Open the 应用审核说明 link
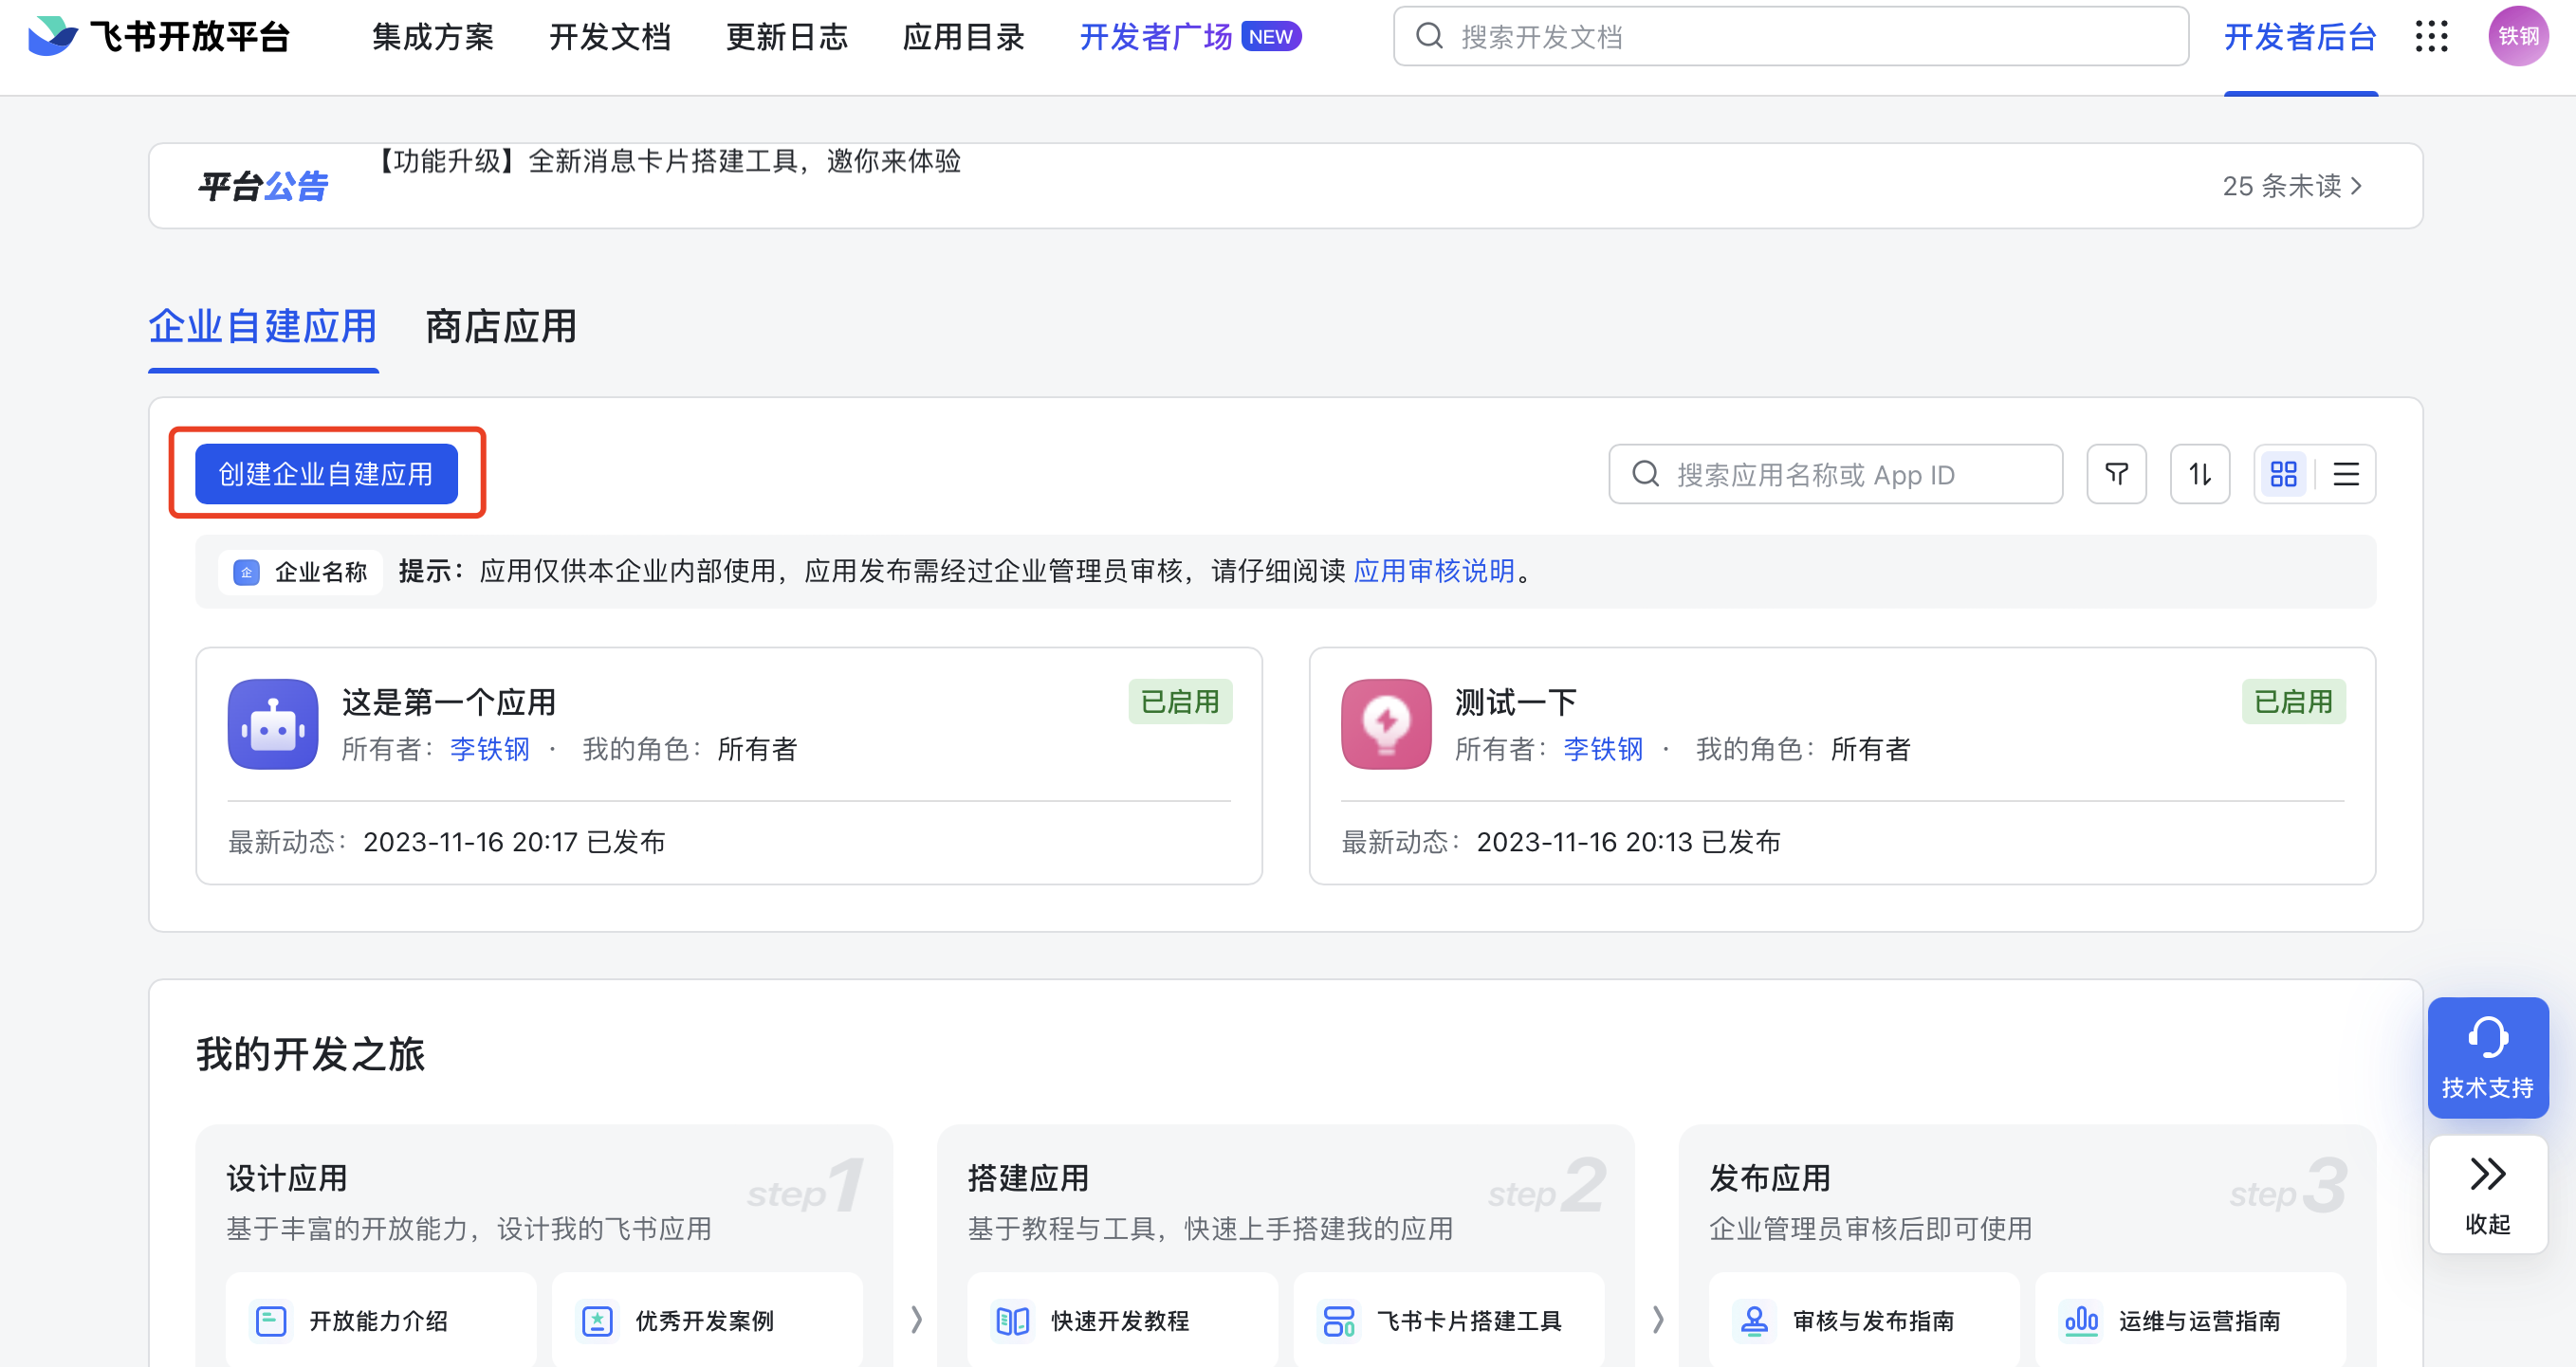The image size is (2576, 1367). pos(1434,572)
